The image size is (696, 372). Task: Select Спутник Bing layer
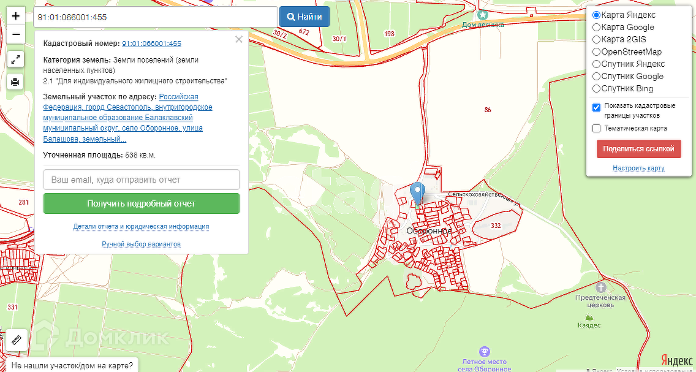tap(597, 88)
